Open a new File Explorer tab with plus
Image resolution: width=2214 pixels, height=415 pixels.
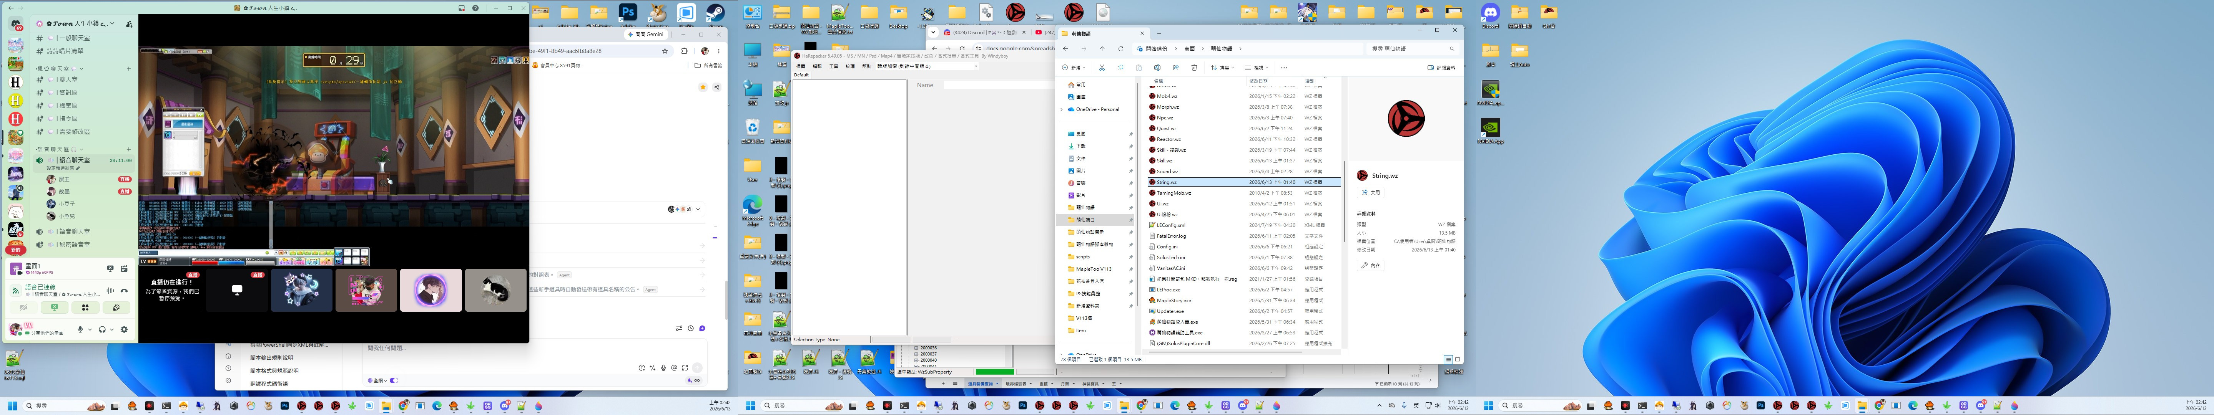[x=1159, y=33]
